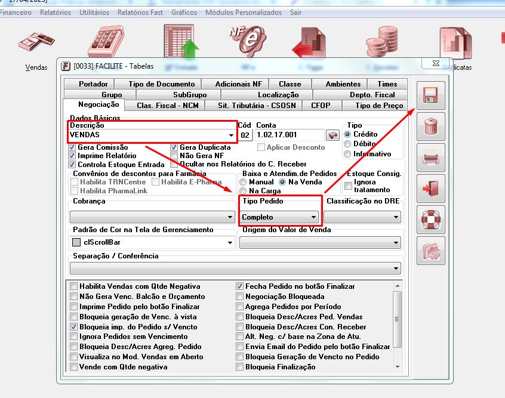
Task: Check the Negociação Bloqueada option
Action: coord(239,296)
